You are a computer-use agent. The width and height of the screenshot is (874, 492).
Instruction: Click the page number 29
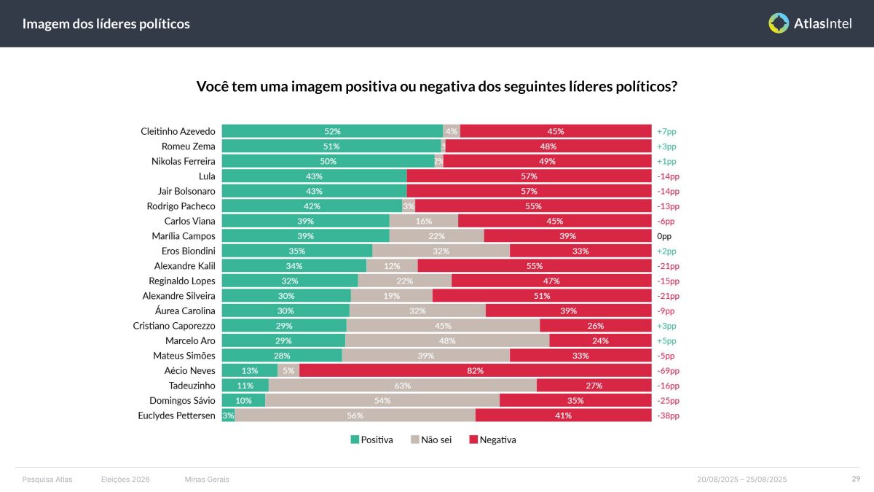tap(856, 479)
